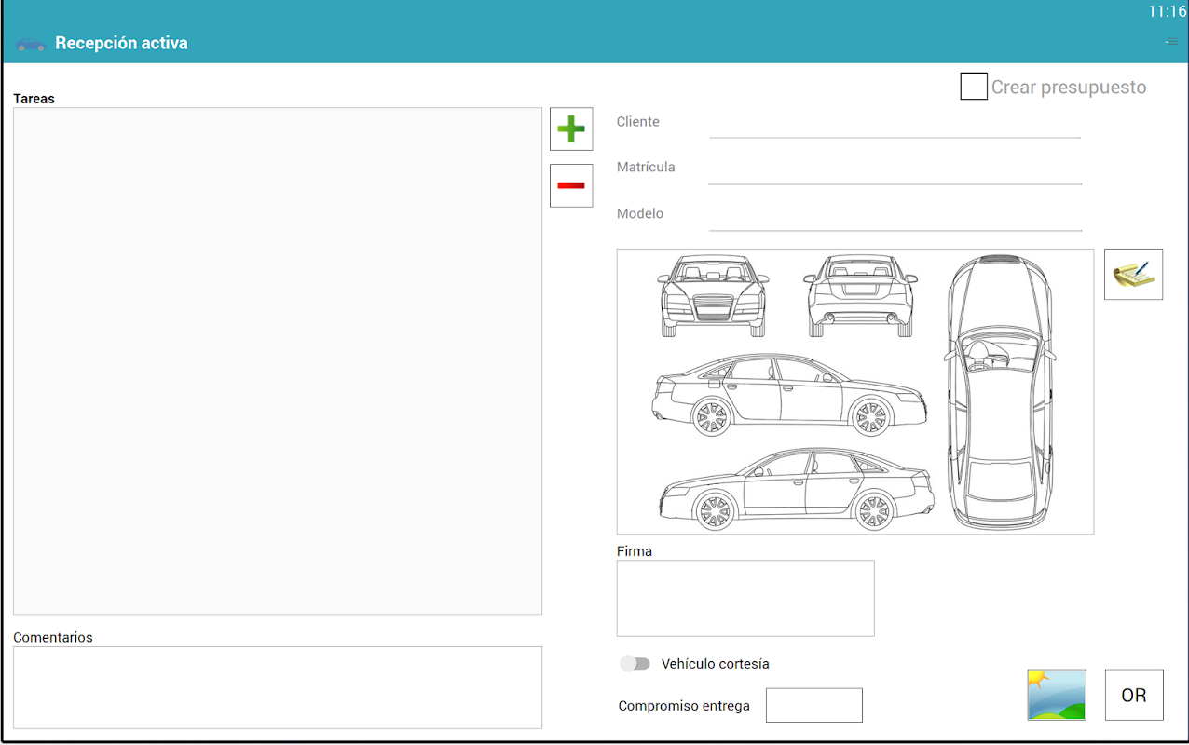Click the Cliente input field
Viewport: 1189px width, 745px height.
[895, 125]
